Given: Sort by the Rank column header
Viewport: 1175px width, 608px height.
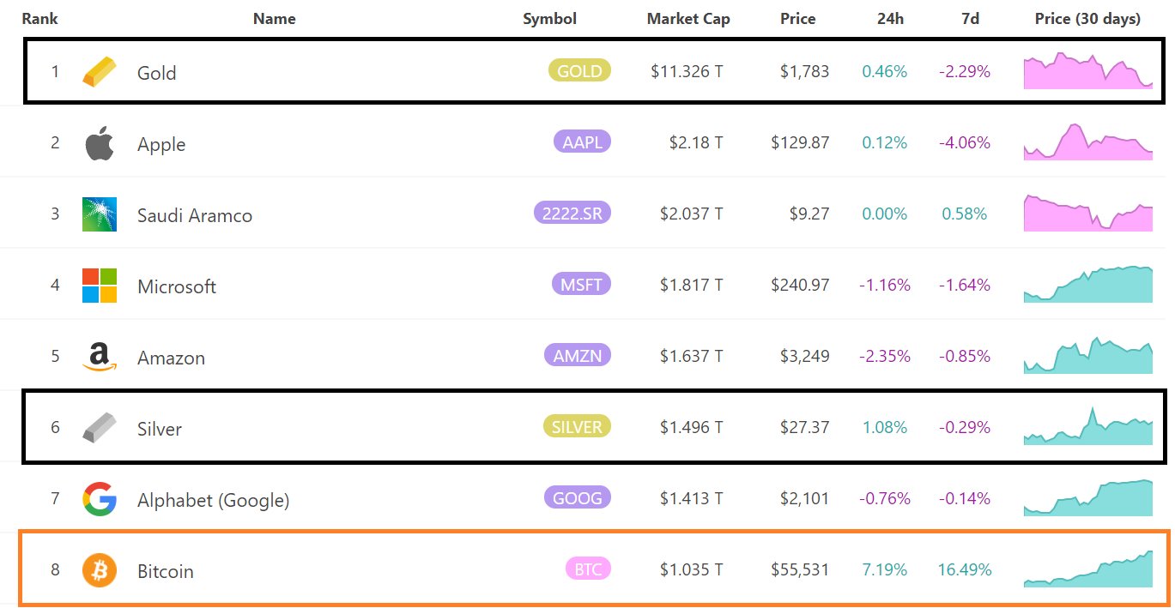Looking at the screenshot, I should tap(39, 18).
